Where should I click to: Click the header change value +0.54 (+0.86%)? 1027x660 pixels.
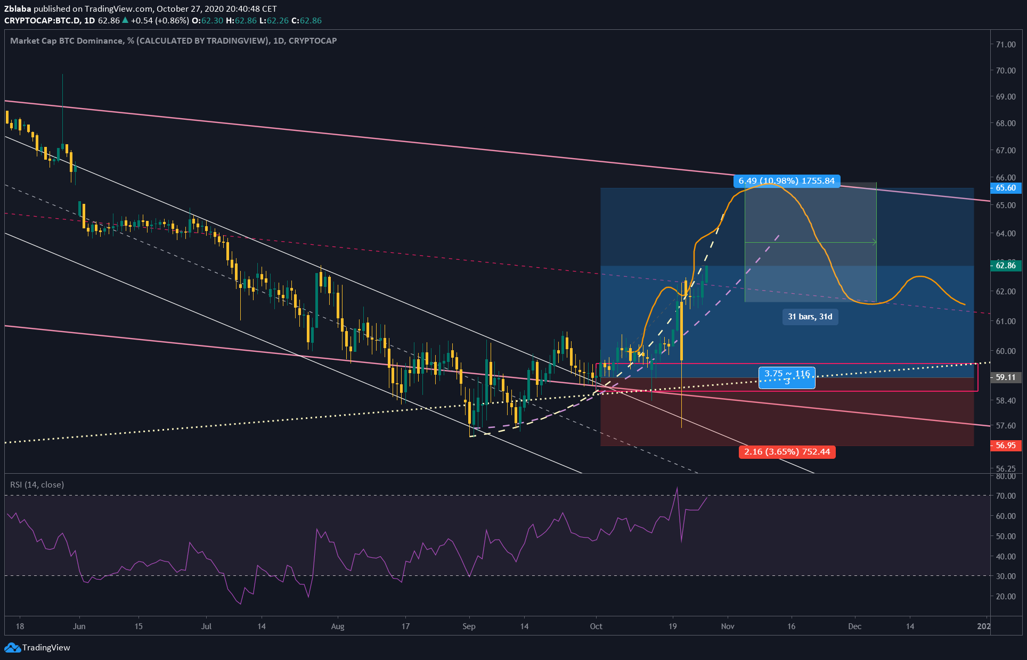coord(160,20)
